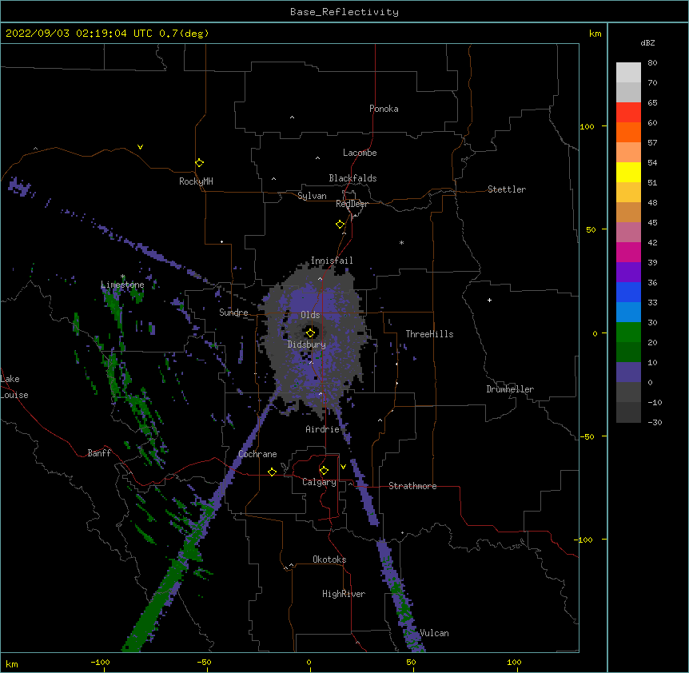Select the Banff label
The image size is (689, 673).
click(x=99, y=453)
